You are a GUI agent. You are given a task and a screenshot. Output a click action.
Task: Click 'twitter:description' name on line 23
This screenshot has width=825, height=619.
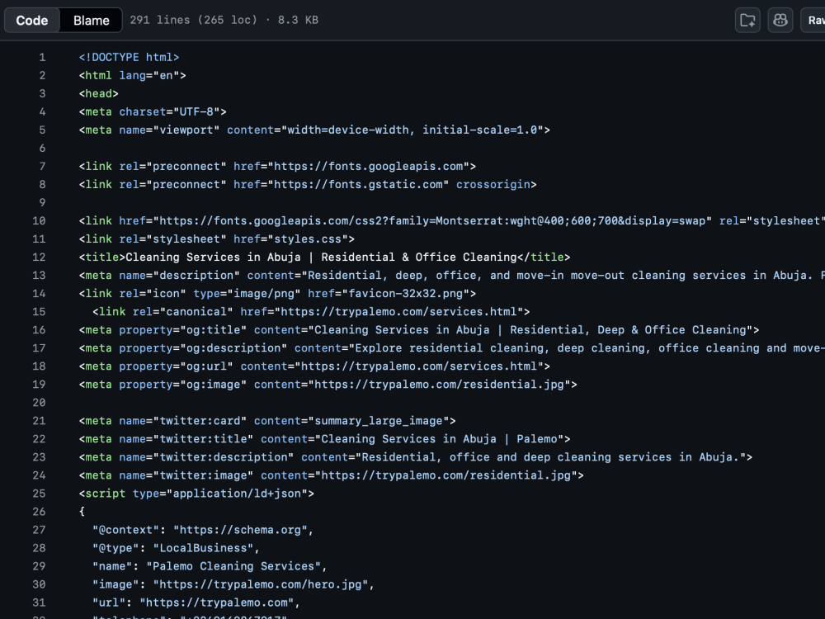(224, 457)
